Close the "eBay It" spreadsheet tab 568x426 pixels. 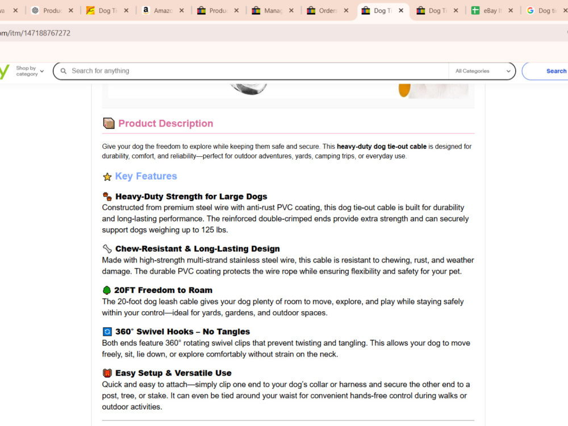tap(511, 11)
